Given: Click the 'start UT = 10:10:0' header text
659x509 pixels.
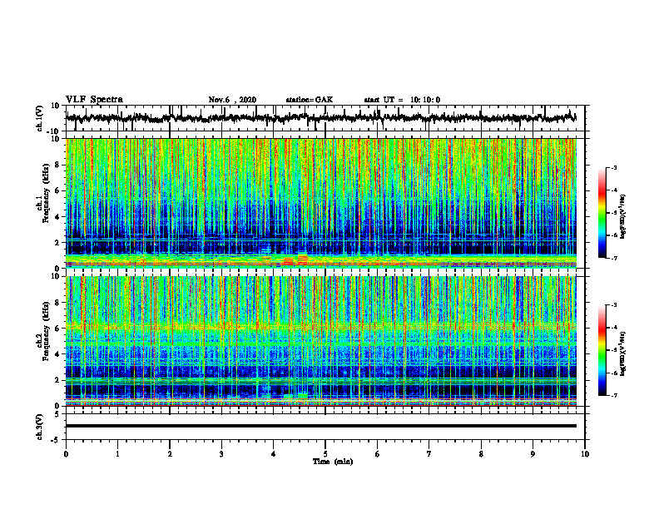Looking at the screenshot, I should (402, 100).
